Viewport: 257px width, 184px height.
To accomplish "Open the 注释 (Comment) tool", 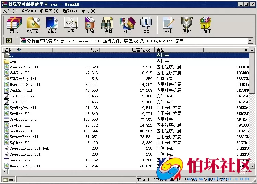I will point(168,25).
